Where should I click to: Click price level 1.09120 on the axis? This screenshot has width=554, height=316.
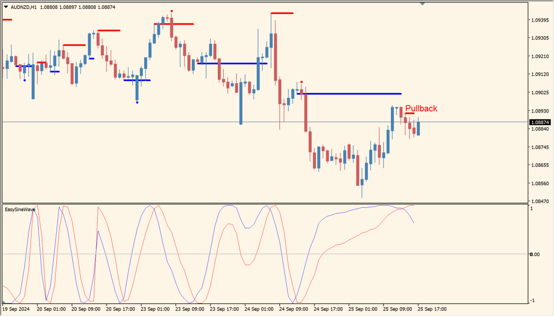click(540, 74)
